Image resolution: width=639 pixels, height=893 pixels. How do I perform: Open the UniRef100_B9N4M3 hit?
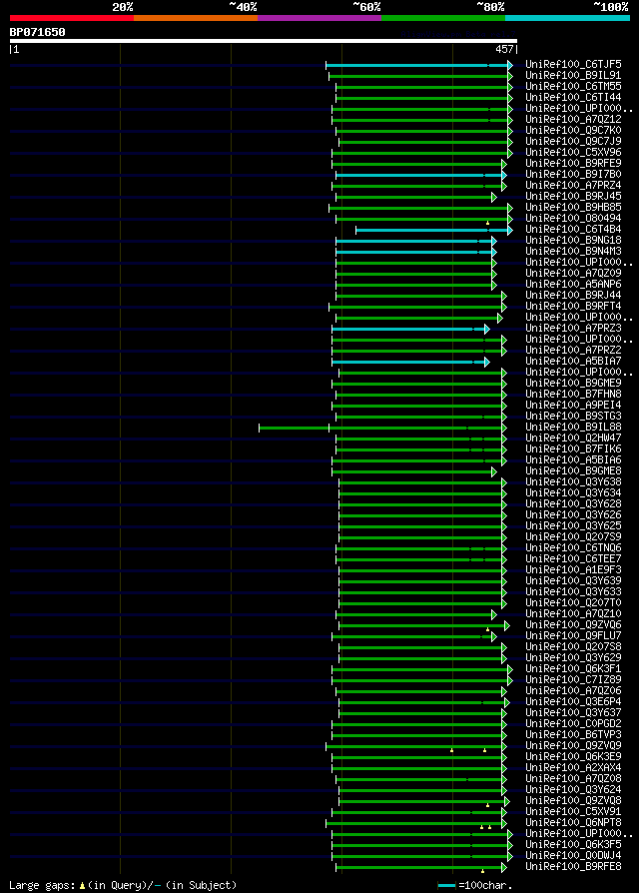click(573, 251)
